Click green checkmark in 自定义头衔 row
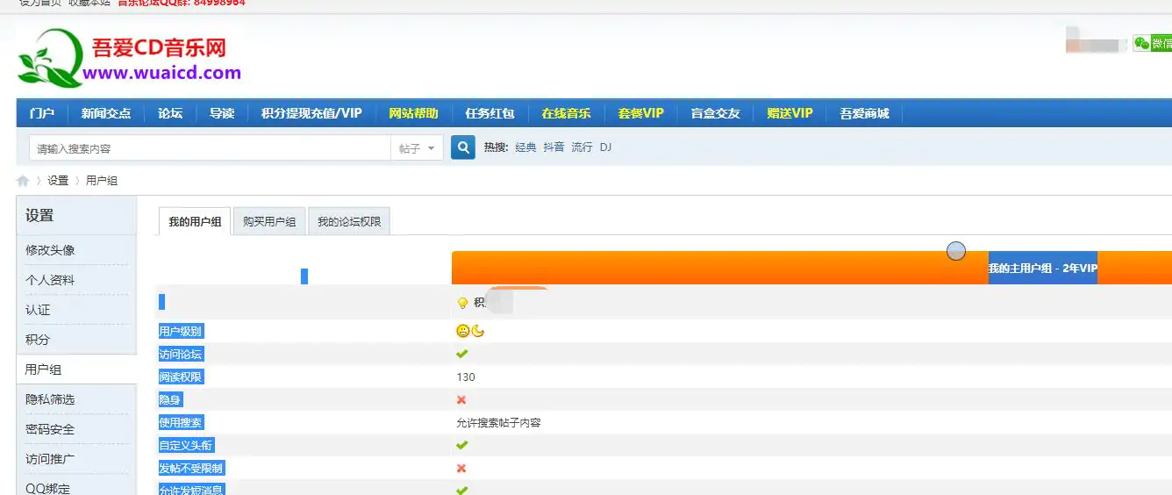1172x495 pixels. click(462, 445)
